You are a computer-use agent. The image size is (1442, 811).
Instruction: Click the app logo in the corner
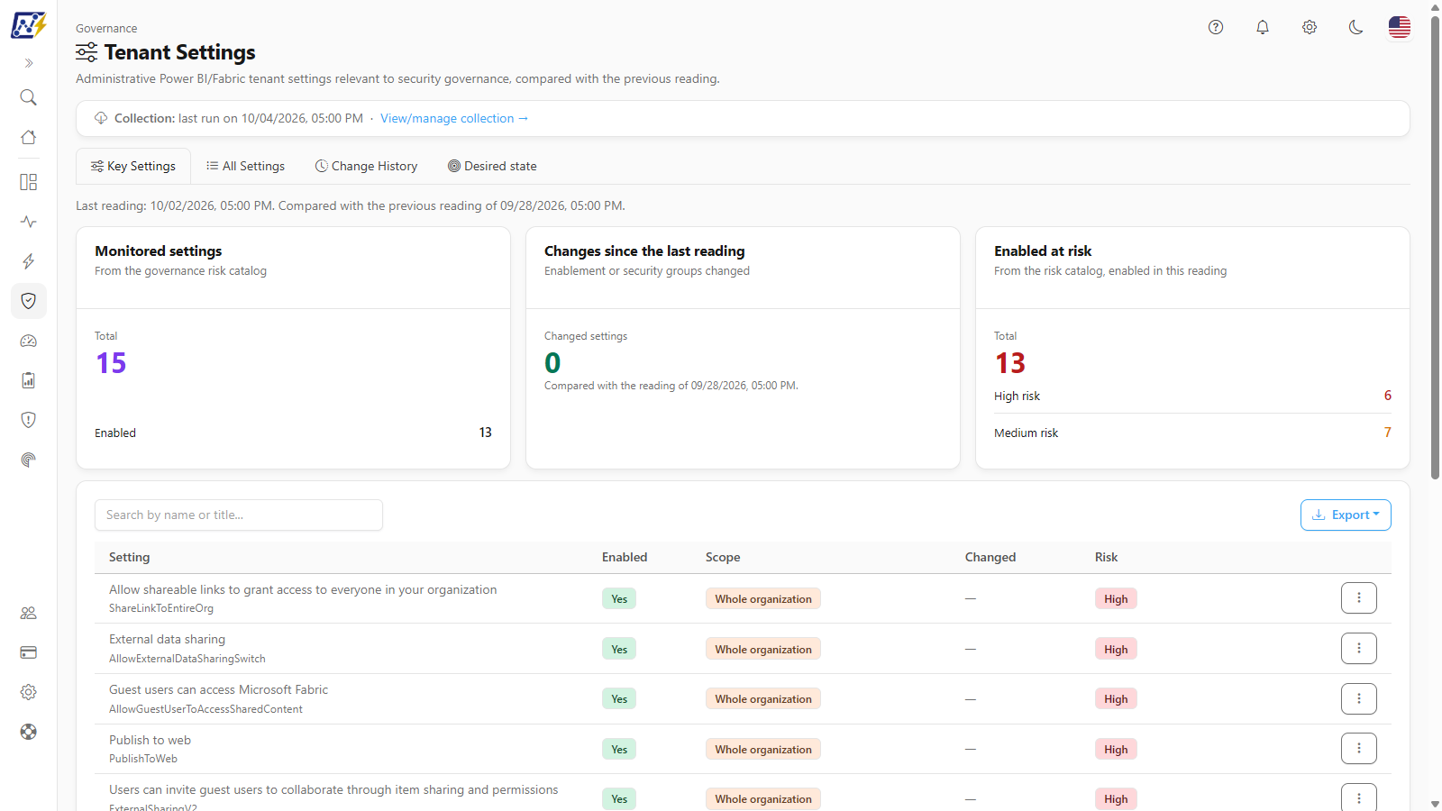pyautogui.click(x=29, y=25)
